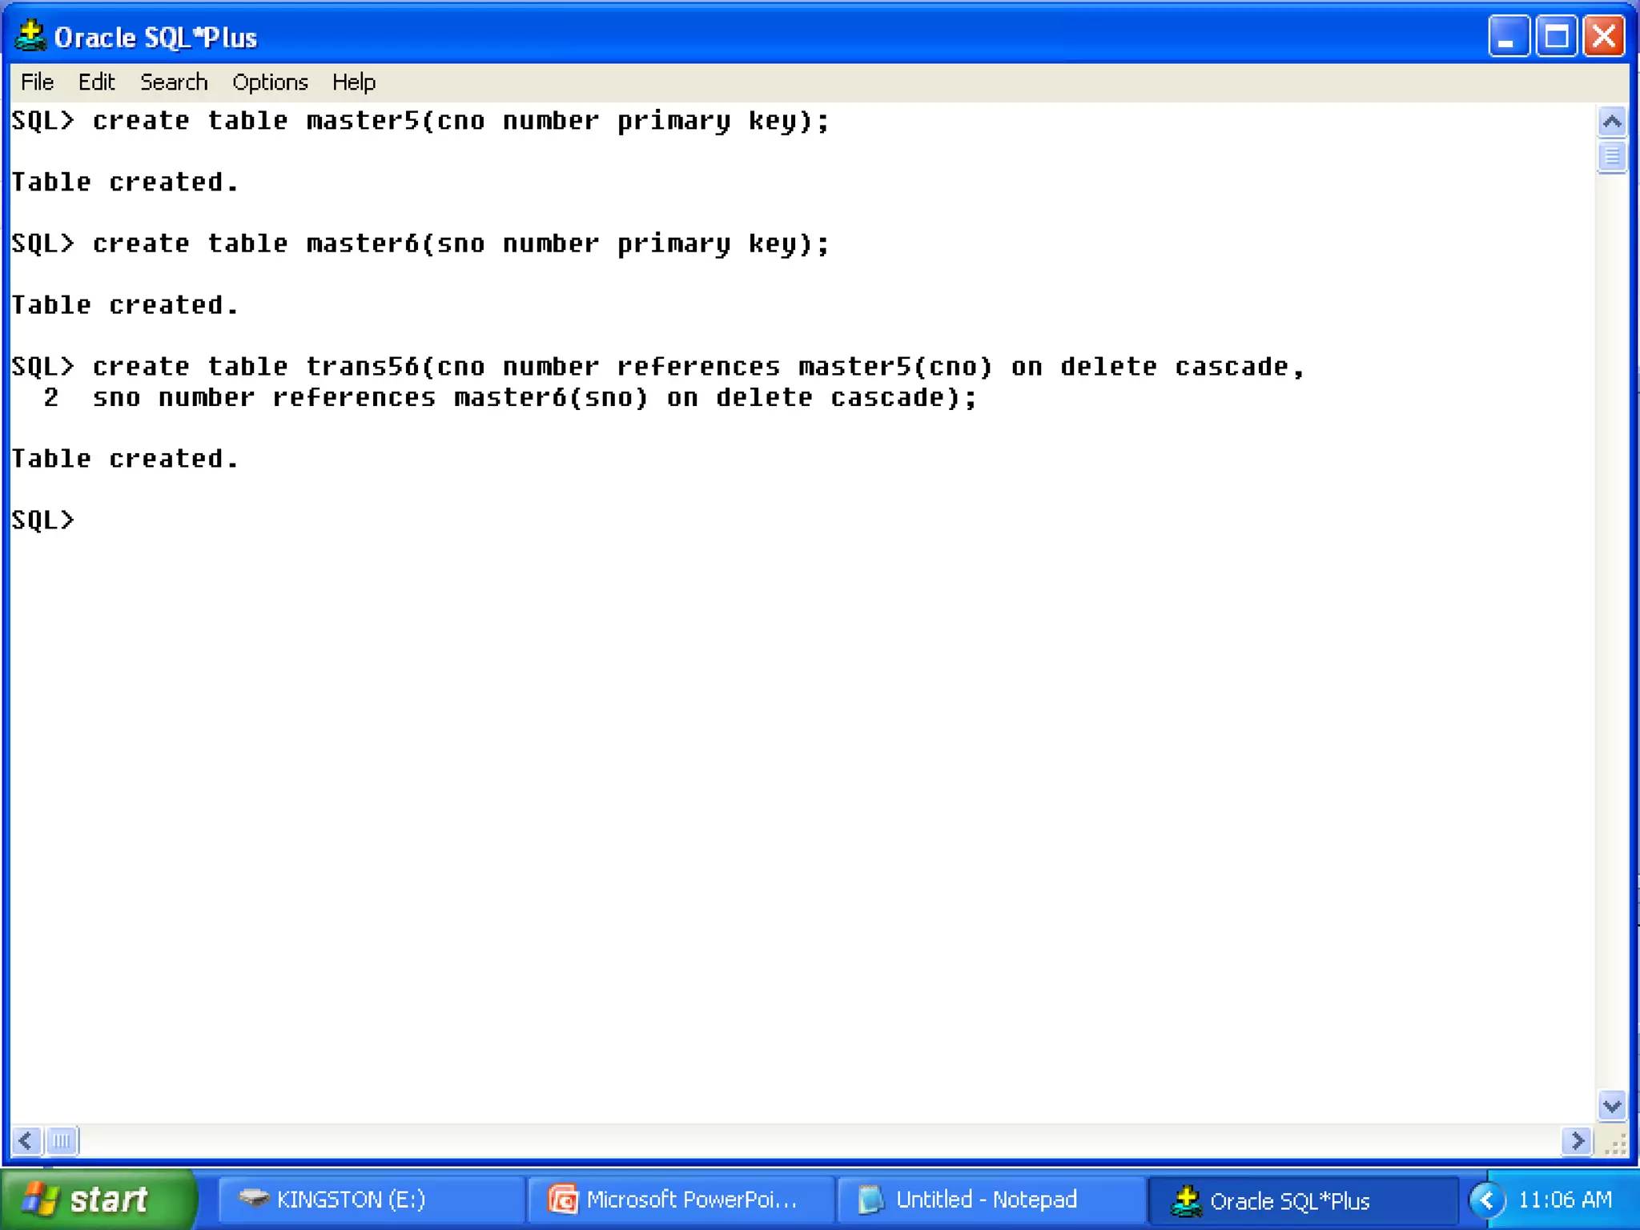The image size is (1640, 1230).
Task: Click the 11:06 AM taskbar clock
Action: 1564,1199
